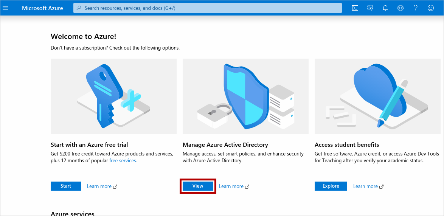The height and width of the screenshot is (216, 444).
Task: Show the notifications bell panel
Action: (x=385, y=8)
